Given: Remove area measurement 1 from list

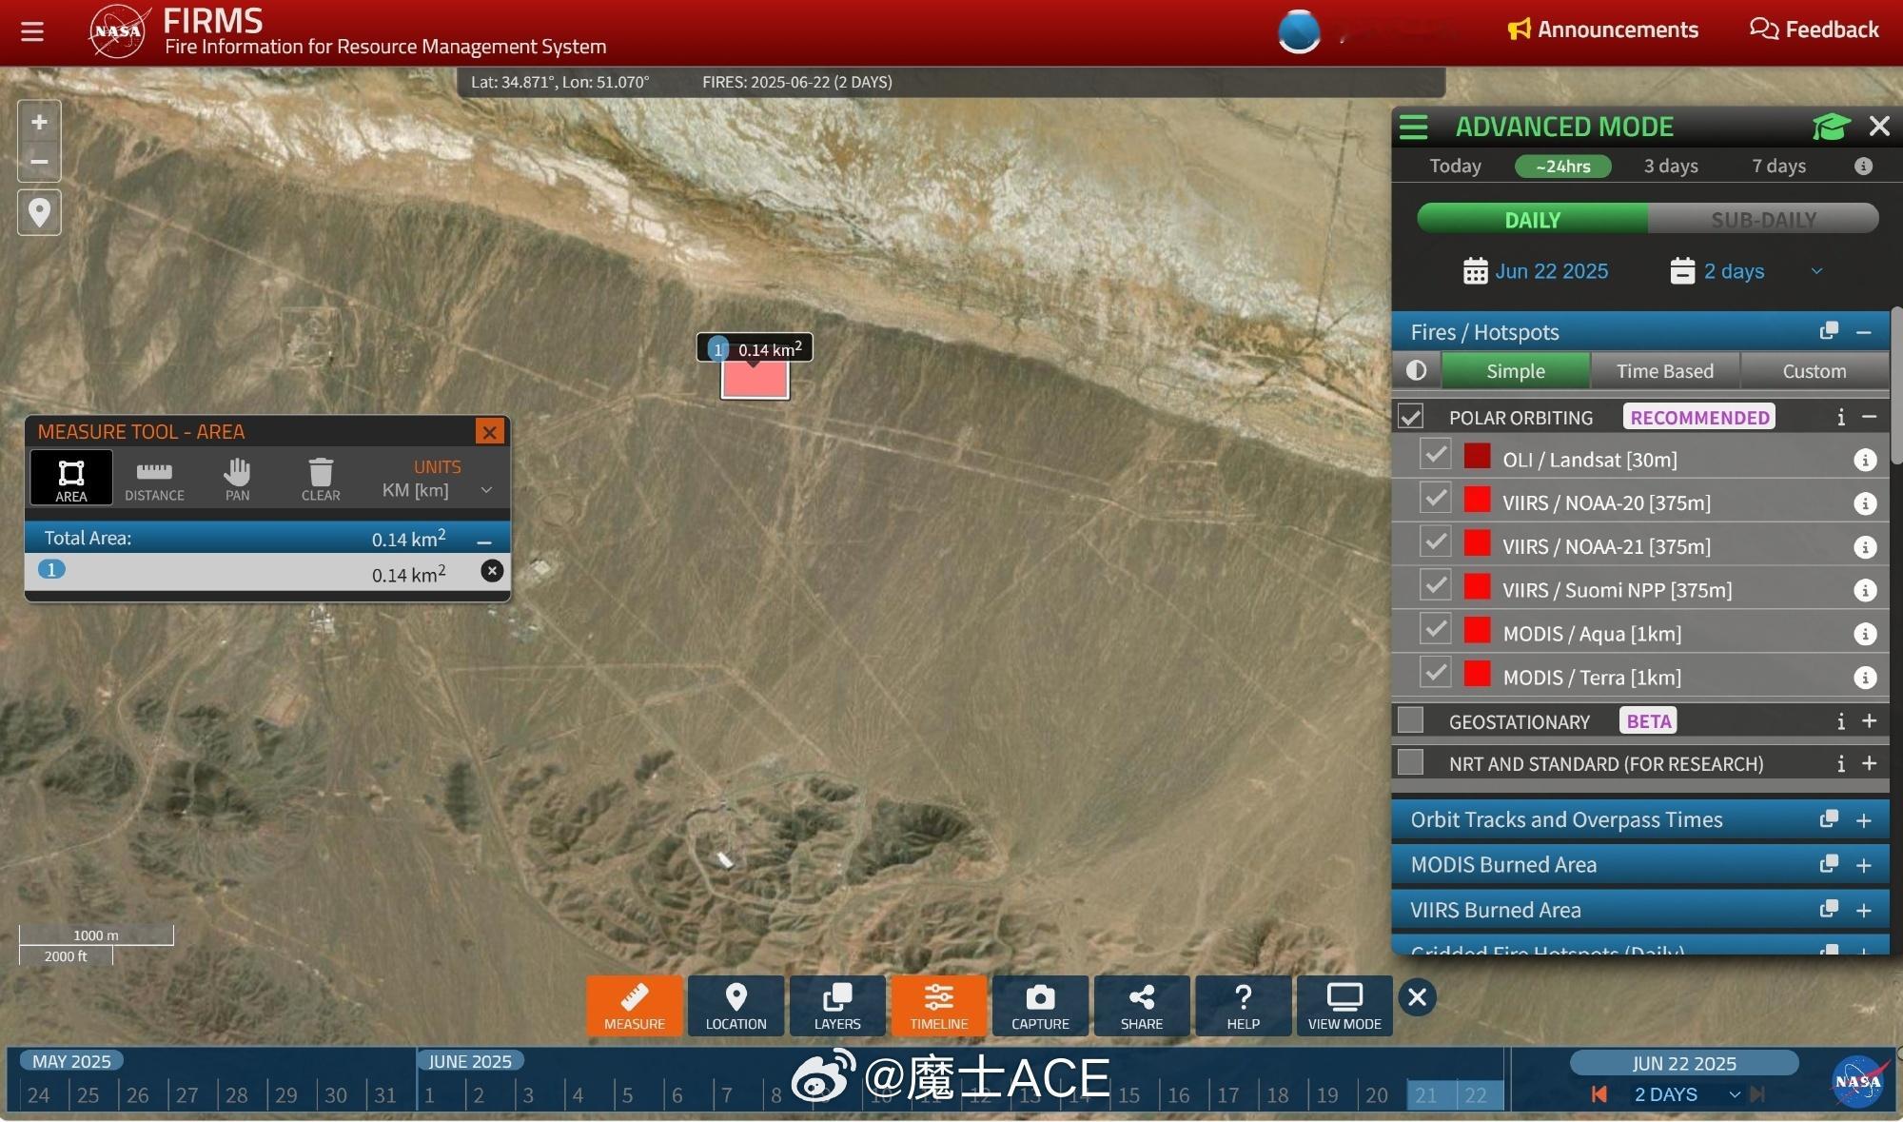Looking at the screenshot, I should tap(492, 571).
